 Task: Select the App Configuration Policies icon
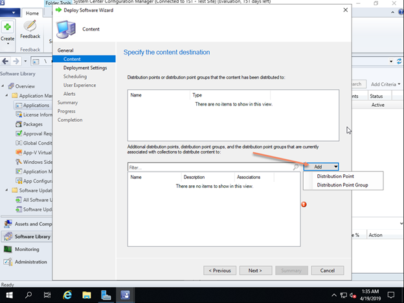point(19,181)
